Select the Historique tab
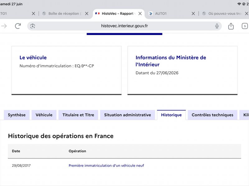Viewport: 249px width, 186px height. click(x=171, y=115)
